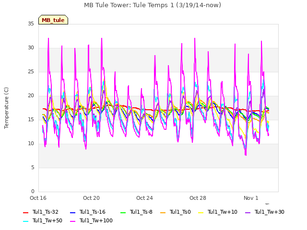Click the 20 y-axis tick label
The height and width of the screenshot is (230, 307).
(x=31, y=96)
